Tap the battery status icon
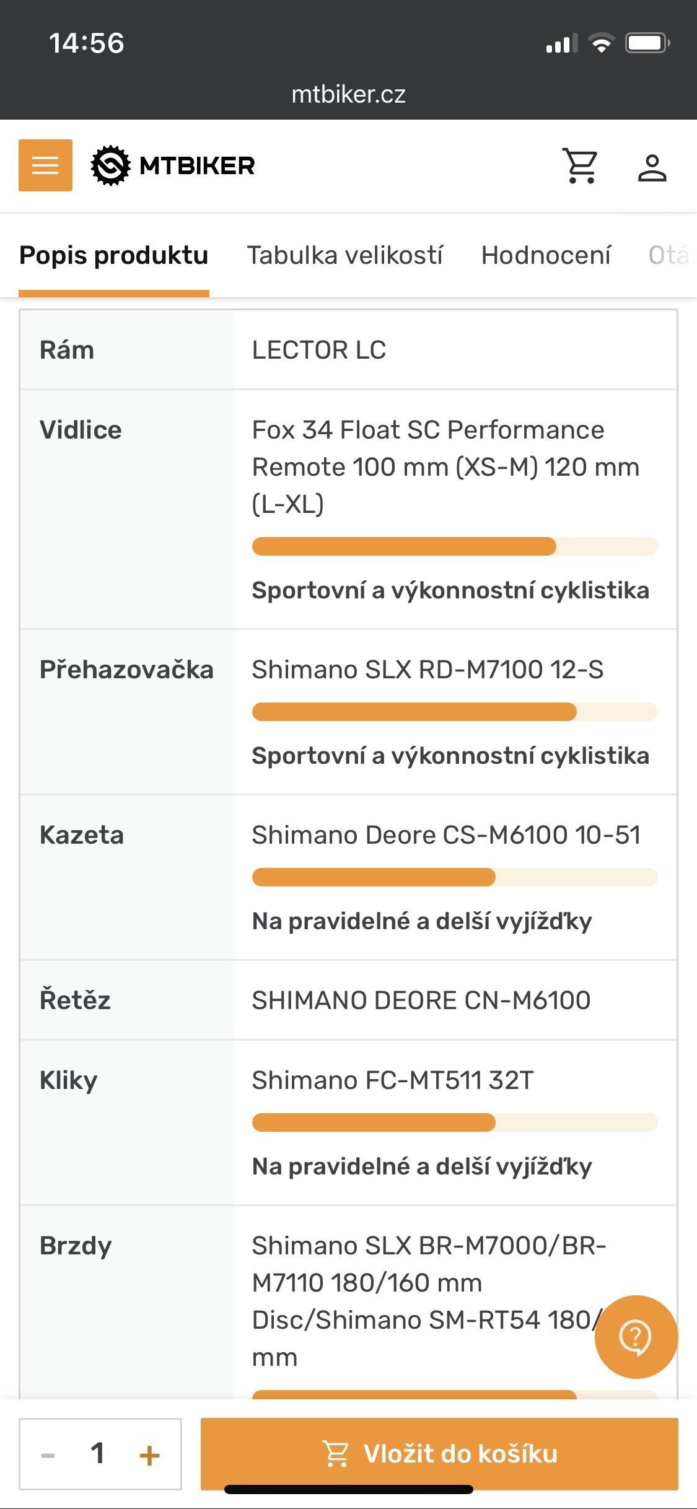This screenshot has width=697, height=1509. [647, 43]
